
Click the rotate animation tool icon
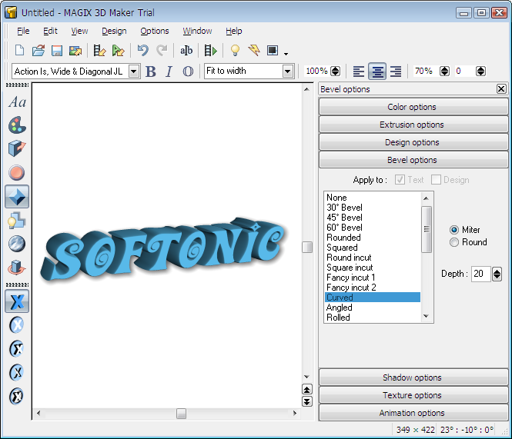click(x=17, y=268)
